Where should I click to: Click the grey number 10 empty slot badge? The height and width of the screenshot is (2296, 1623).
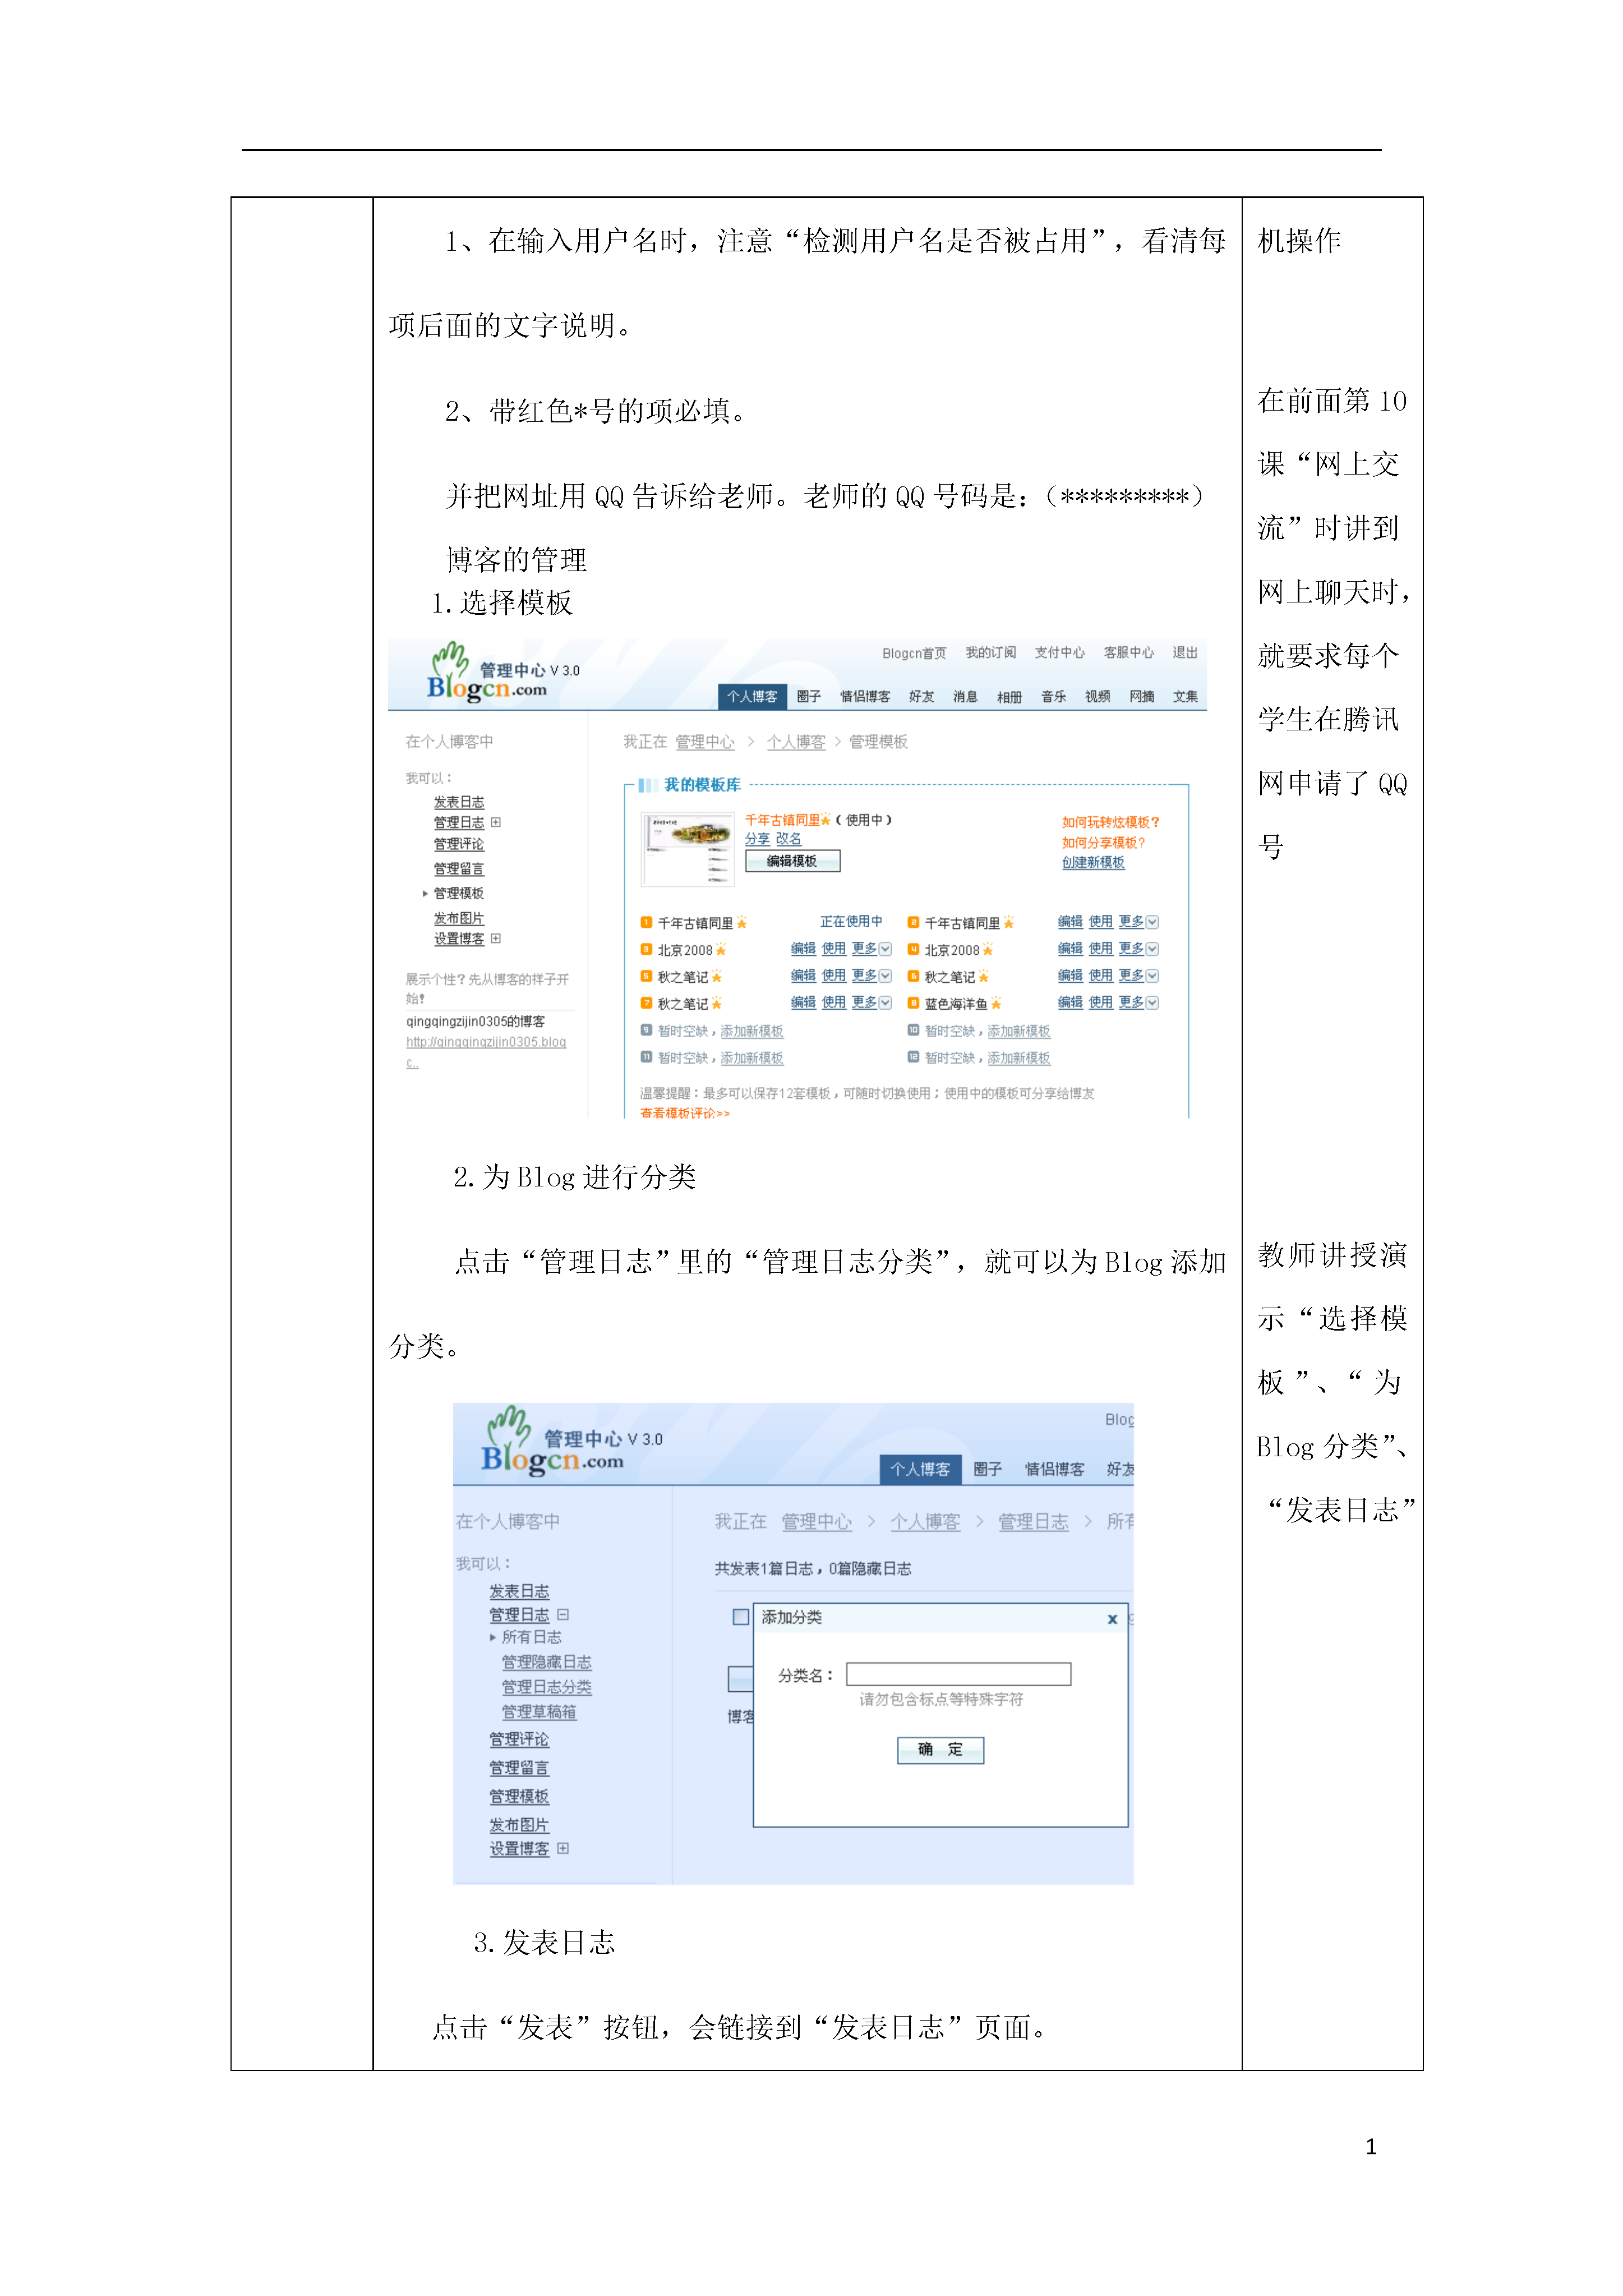pos(913,1030)
